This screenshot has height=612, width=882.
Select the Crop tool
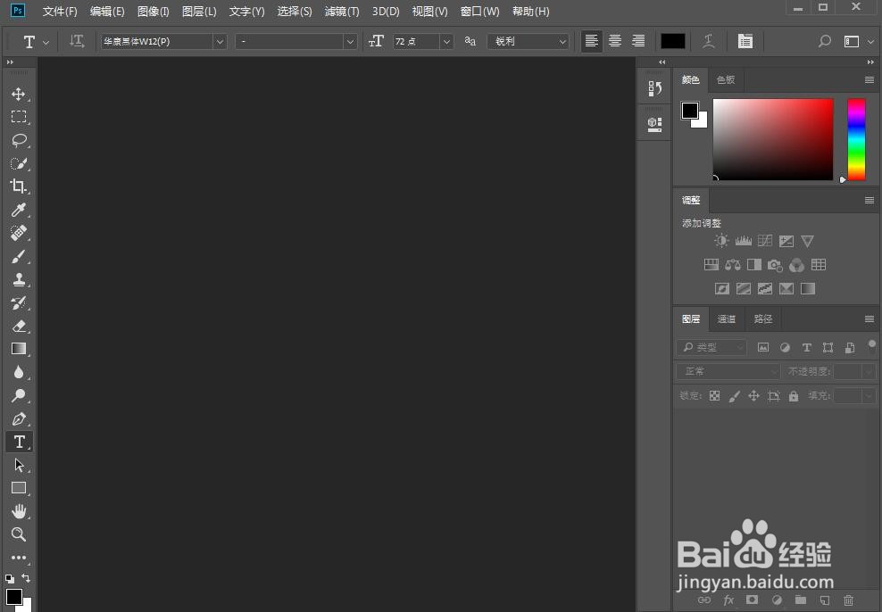click(x=20, y=186)
